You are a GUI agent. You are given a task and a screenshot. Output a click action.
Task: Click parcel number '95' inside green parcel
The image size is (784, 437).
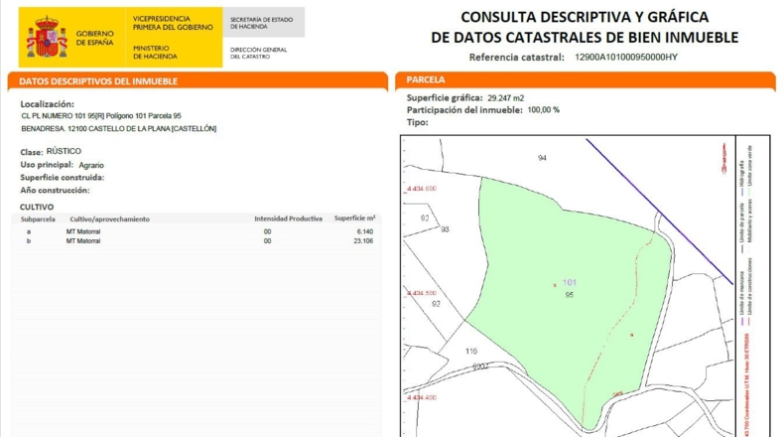(x=569, y=295)
